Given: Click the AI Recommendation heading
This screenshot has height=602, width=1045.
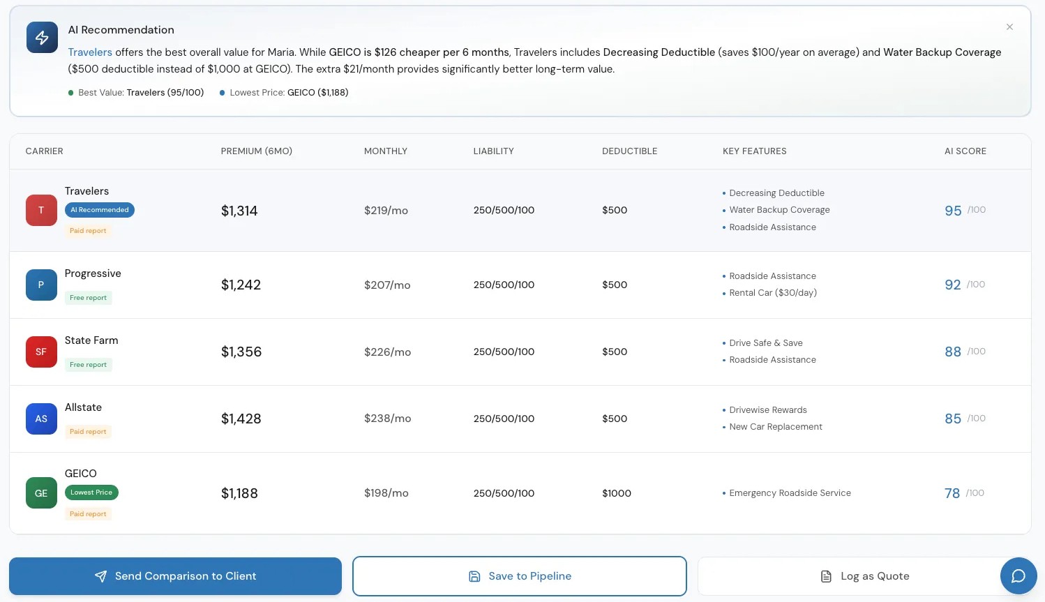Looking at the screenshot, I should click(x=121, y=30).
